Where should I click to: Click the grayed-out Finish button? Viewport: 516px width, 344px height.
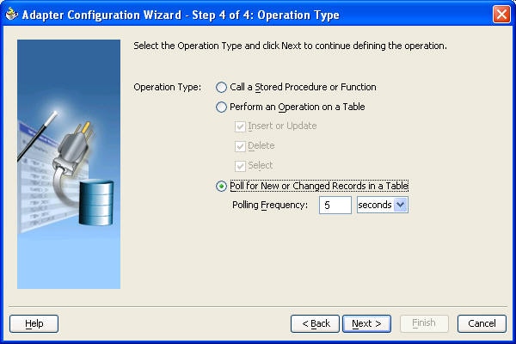pos(424,323)
